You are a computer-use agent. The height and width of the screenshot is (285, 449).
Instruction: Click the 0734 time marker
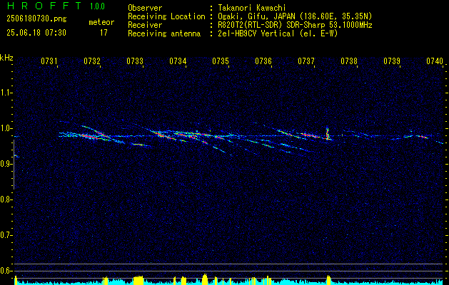(178, 61)
